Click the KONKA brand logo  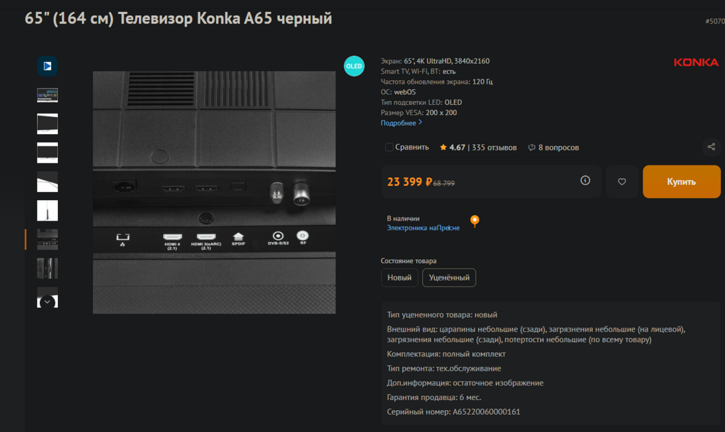click(x=696, y=62)
